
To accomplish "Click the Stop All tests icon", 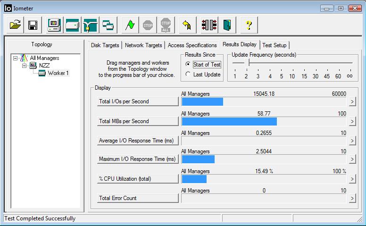I will [166, 25].
